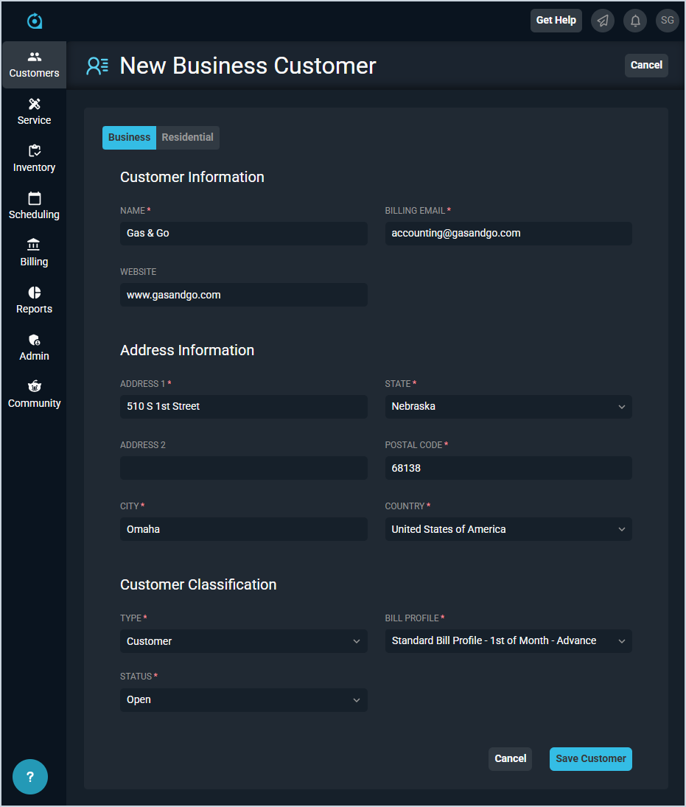The height and width of the screenshot is (807, 686).
Task: Open the SG user avatar menu
Action: 667,20
